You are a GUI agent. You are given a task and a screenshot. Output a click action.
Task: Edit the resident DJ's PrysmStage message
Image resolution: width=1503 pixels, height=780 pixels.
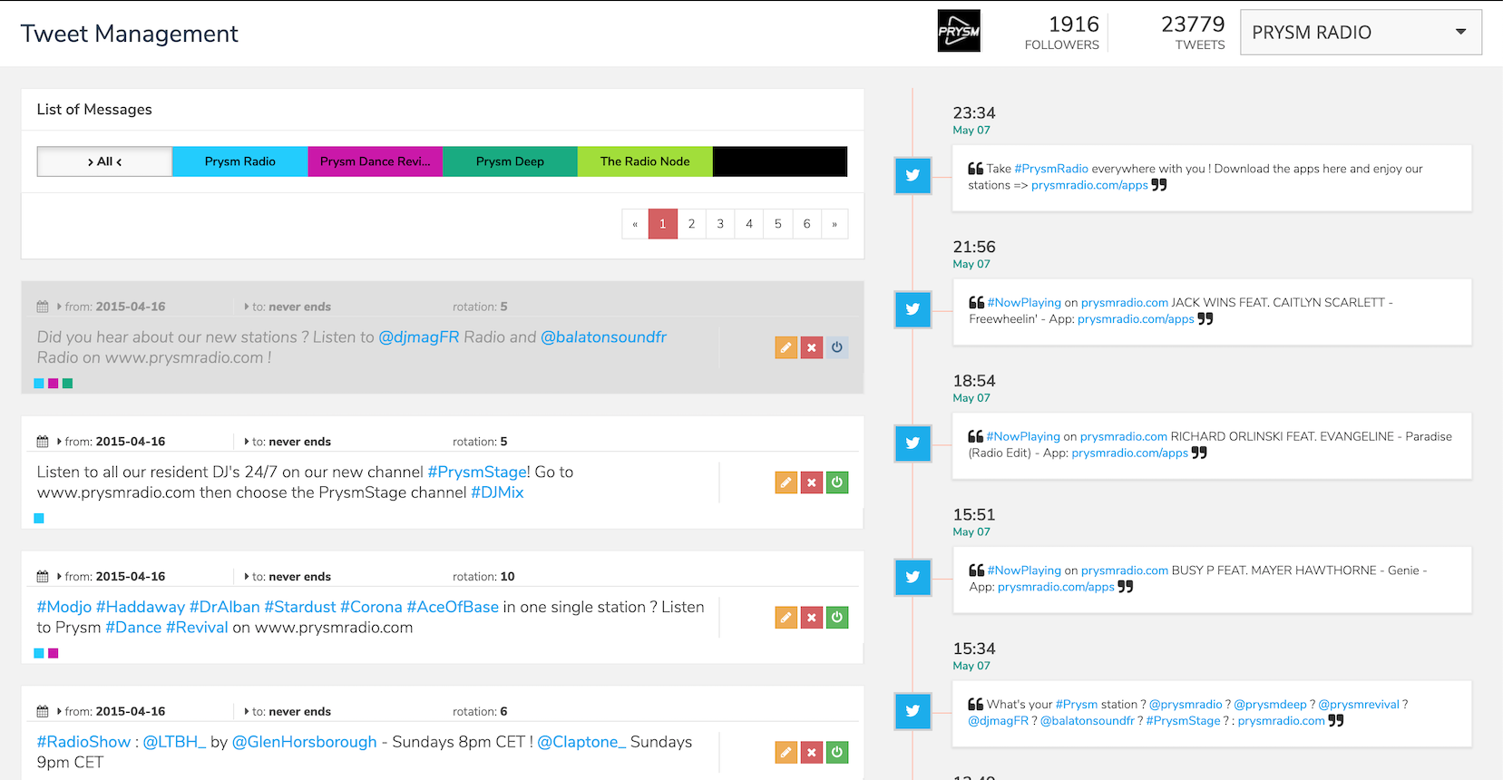click(786, 483)
